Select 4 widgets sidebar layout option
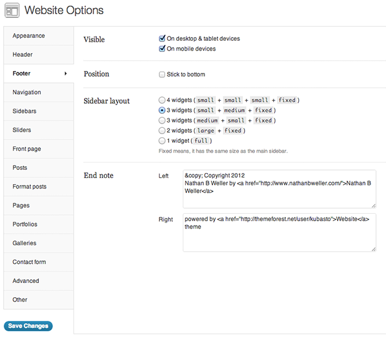 162,100
